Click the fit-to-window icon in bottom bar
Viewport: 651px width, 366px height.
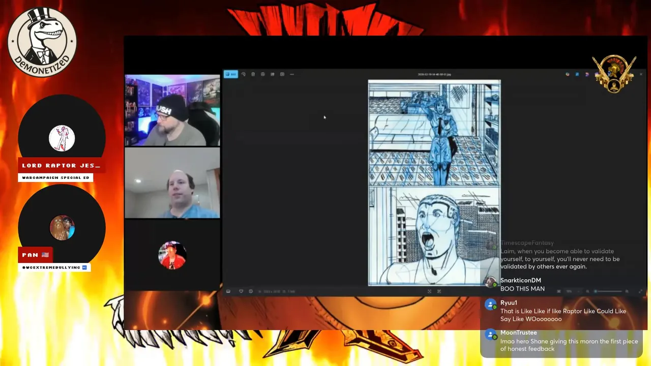(x=558, y=291)
